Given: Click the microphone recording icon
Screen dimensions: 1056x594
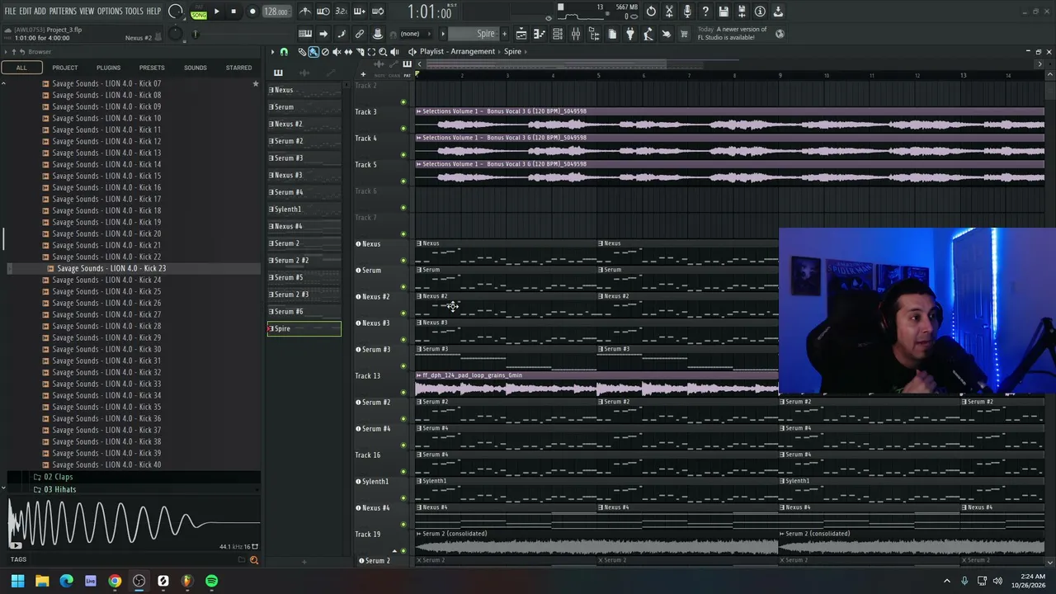Looking at the screenshot, I should pyautogui.click(x=687, y=12).
